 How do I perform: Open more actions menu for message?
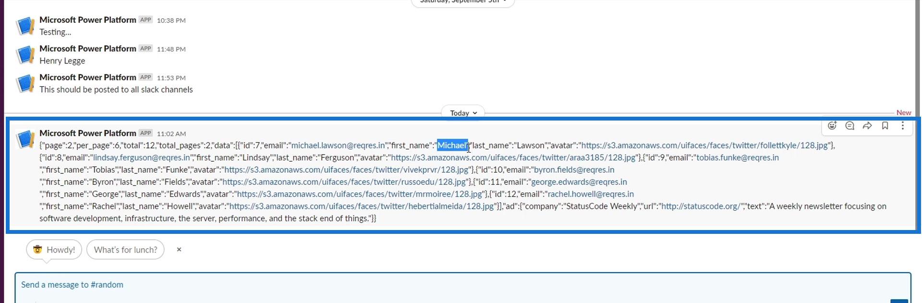click(903, 126)
